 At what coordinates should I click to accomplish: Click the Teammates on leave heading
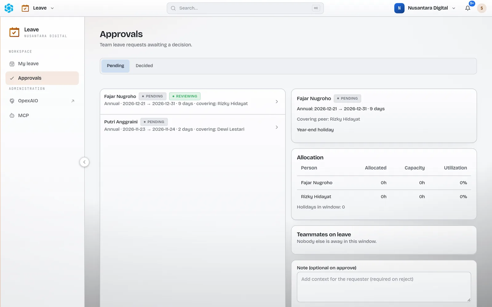(324, 235)
